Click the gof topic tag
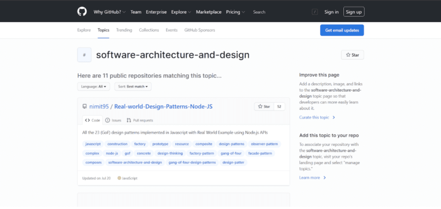The image size is (441, 209). point(127,153)
